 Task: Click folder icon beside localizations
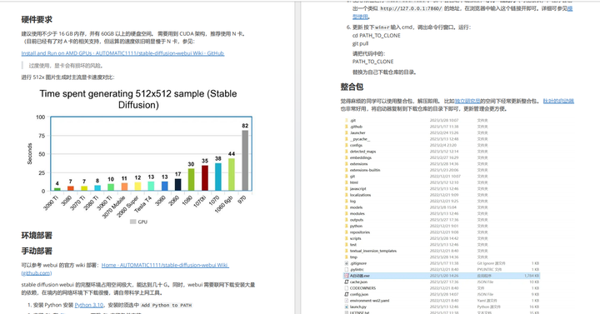pos(347,195)
